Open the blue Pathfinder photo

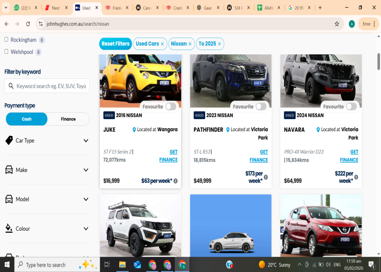[x=231, y=81]
